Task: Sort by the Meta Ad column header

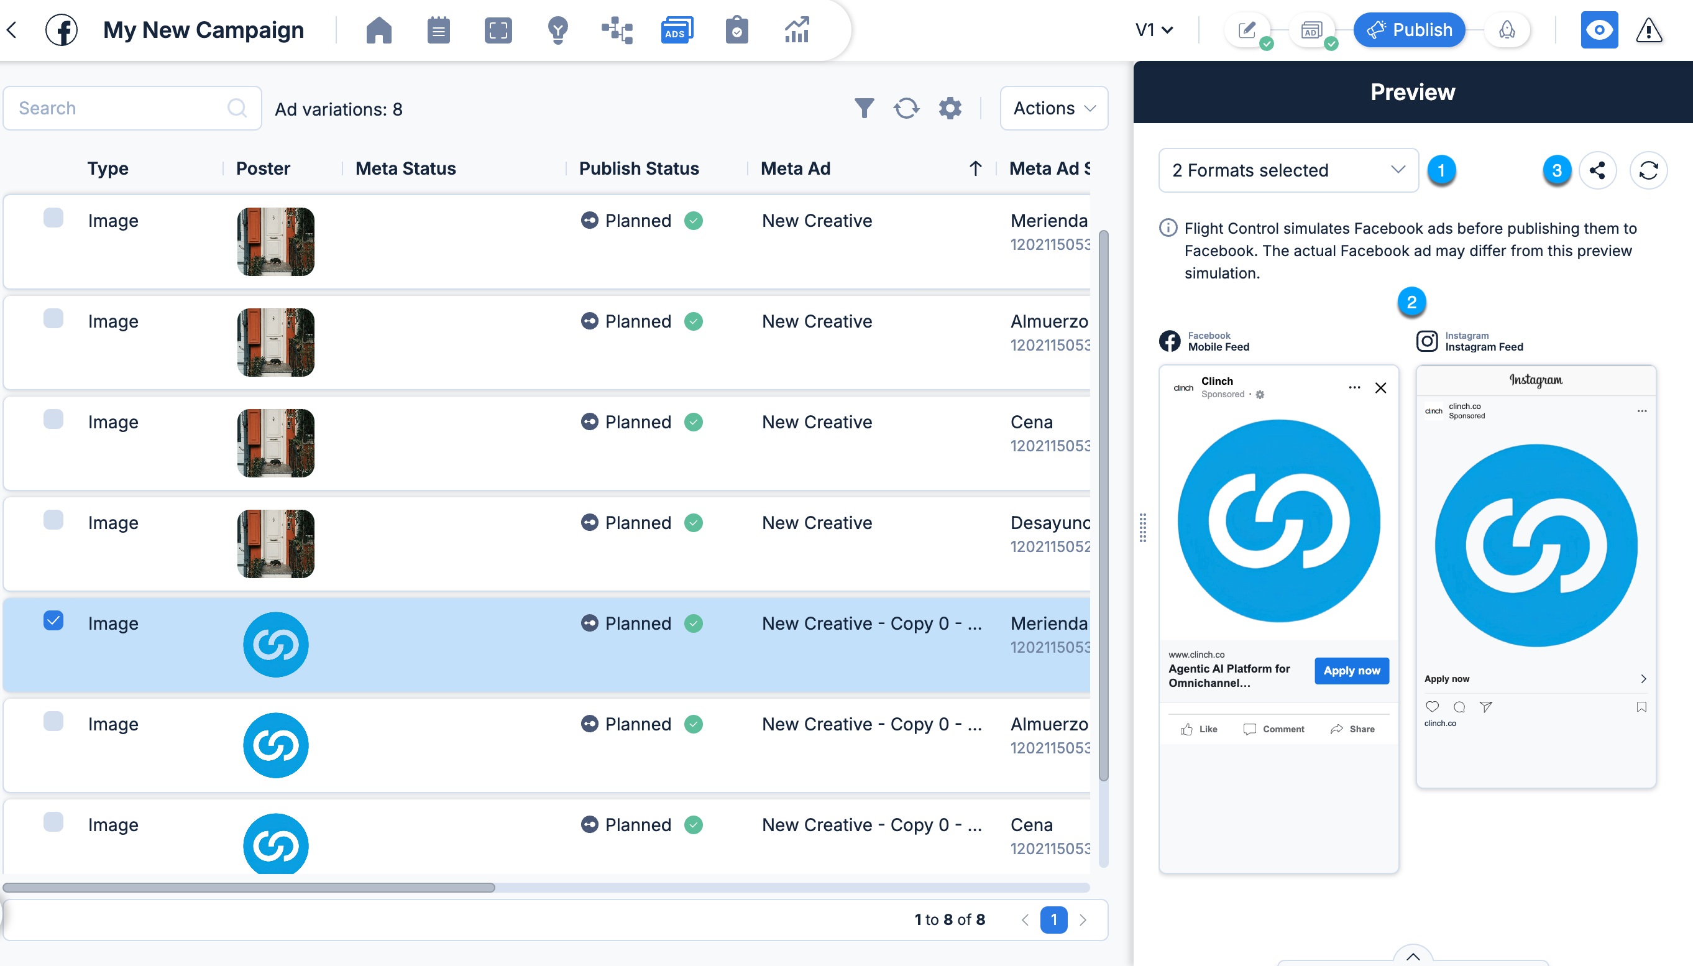Action: 796,168
